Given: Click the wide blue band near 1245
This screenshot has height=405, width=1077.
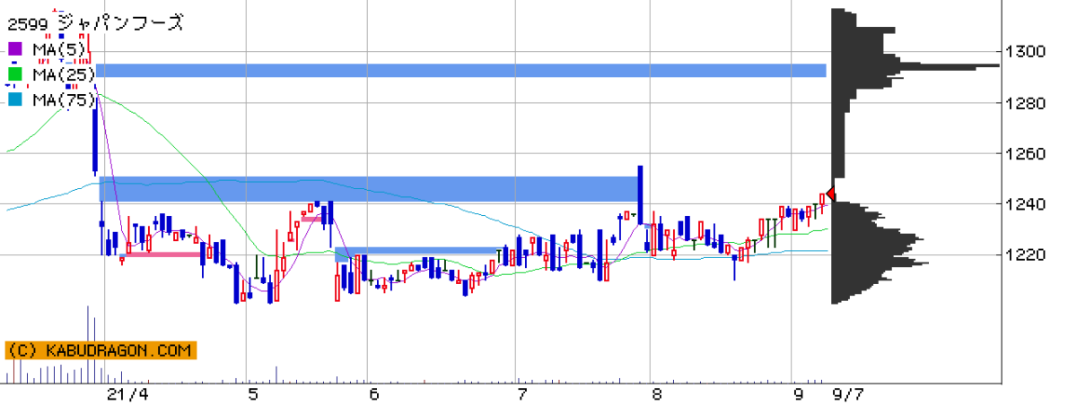Looking at the screenshot, I should [368, 189].
